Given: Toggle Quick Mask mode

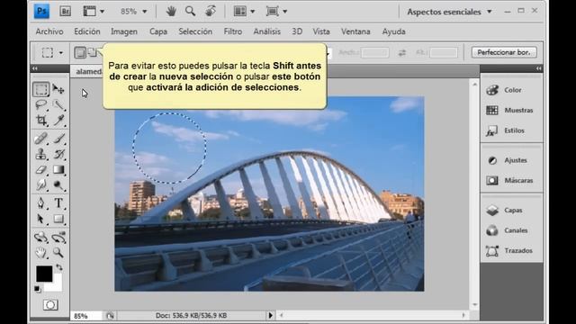Looking at the screenshot, I should [x=50, y=305].
